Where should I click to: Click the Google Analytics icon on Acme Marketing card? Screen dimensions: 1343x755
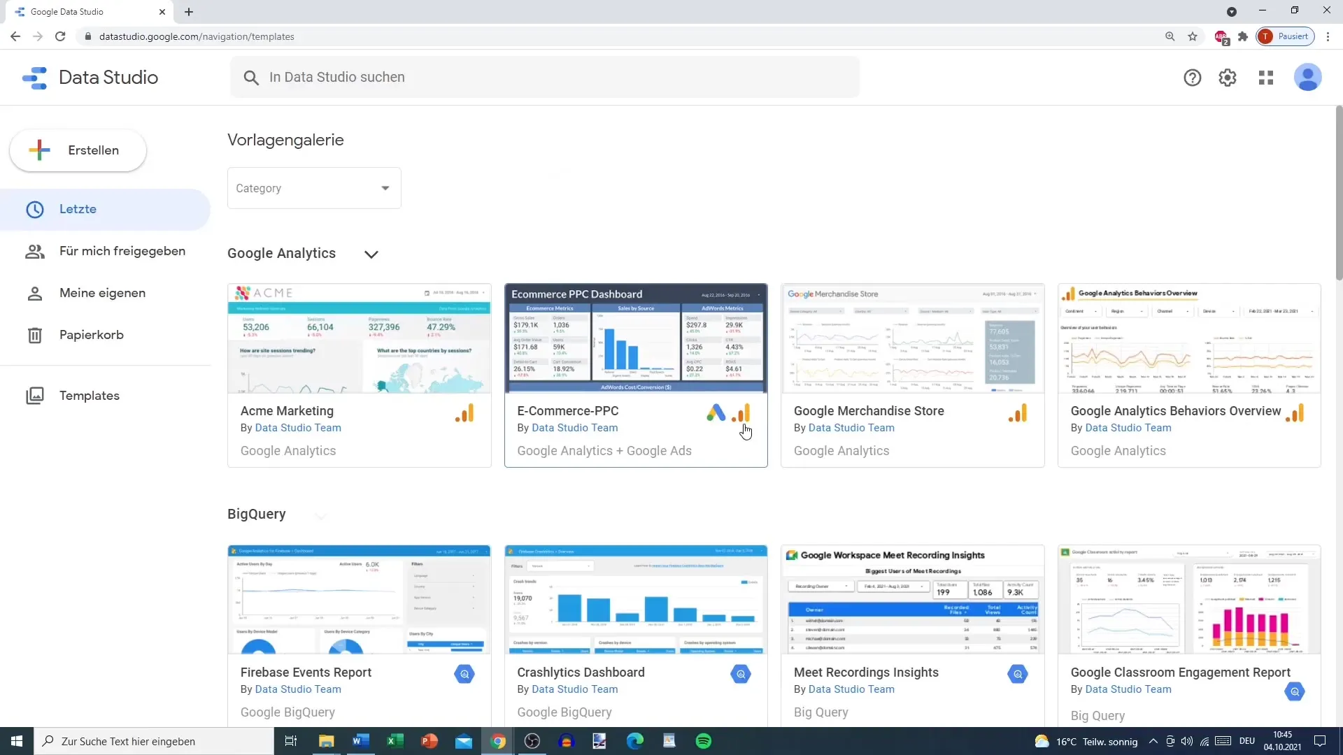click(464, 413)
